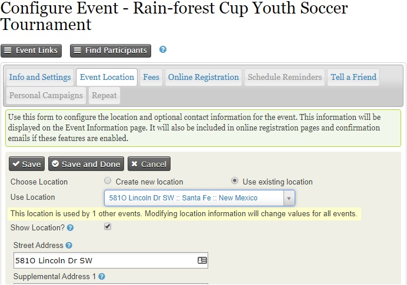
Task: Cancel the event location changes
Action: tap(148, 164)
